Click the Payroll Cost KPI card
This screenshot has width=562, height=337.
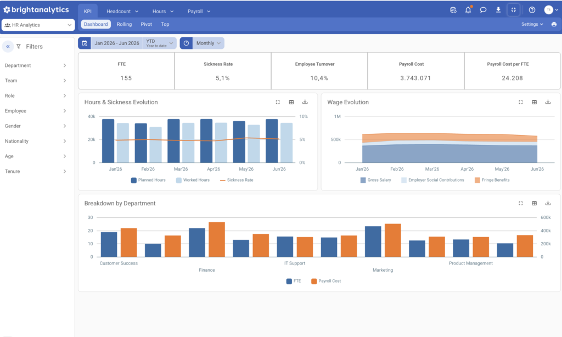click(x=416, y=71)
